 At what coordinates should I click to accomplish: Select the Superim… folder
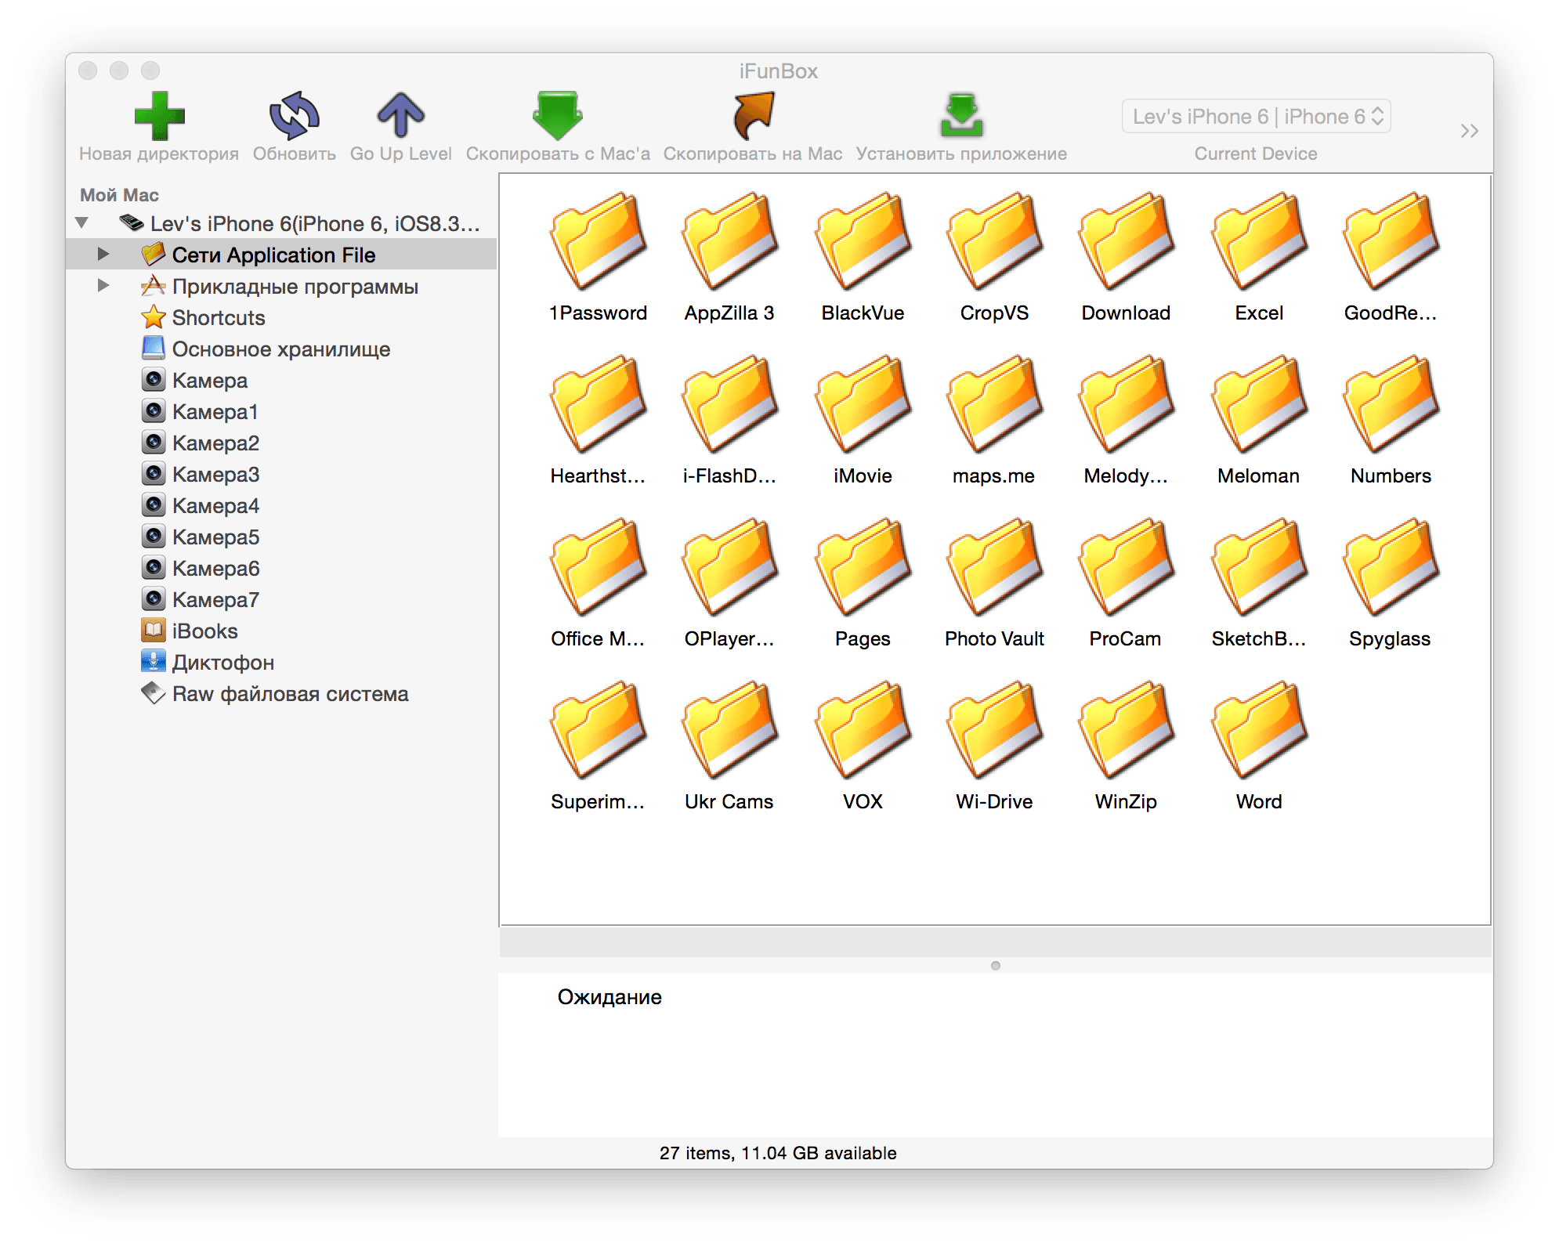[598, 746]
